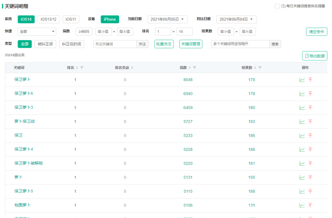The height and width of the screenshot is (218, 332).
Task: Pin 保卫萝卜 keyword to top
Action: pos(310,80)
